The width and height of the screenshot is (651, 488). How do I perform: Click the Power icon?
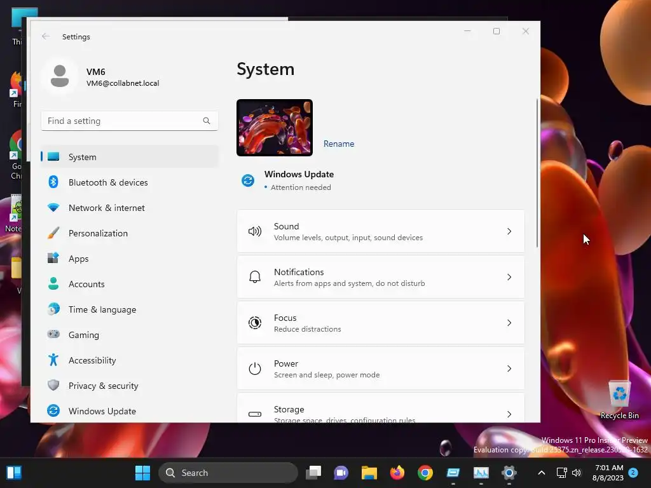click(254, 369)
